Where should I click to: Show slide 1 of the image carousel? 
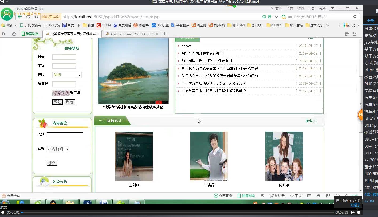click(x=153, y=103)
